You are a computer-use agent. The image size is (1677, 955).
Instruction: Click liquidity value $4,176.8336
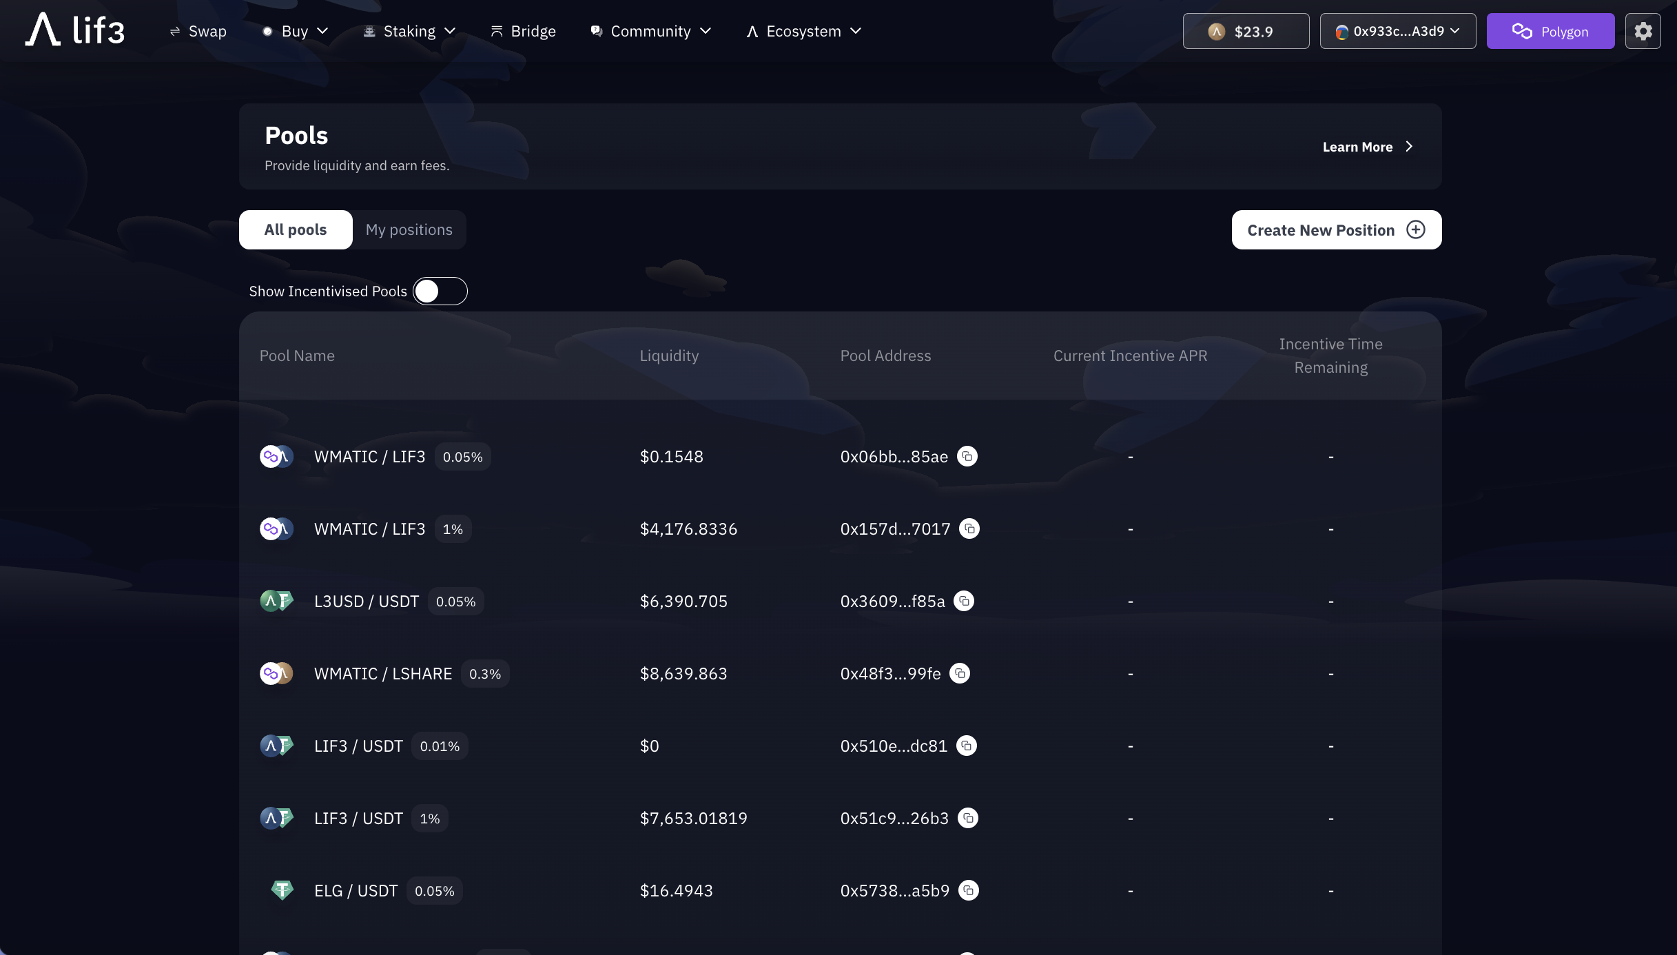(688, 529)
